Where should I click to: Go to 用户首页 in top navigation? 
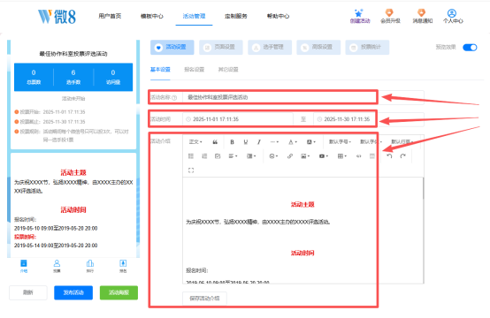coord(110,16)
